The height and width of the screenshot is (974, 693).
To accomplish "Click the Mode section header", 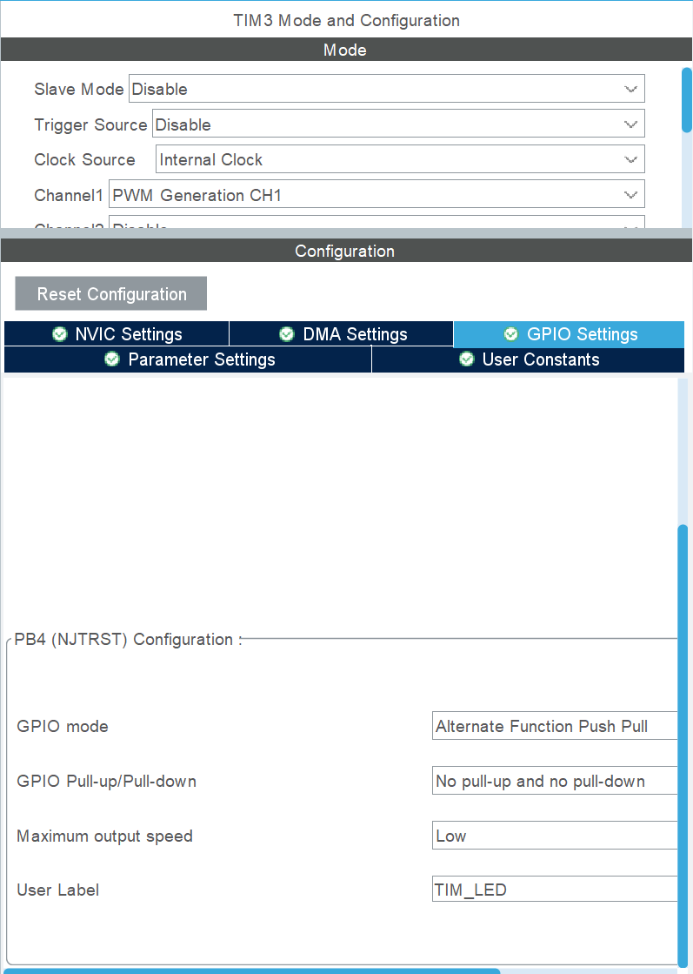I will coord(346,50).
